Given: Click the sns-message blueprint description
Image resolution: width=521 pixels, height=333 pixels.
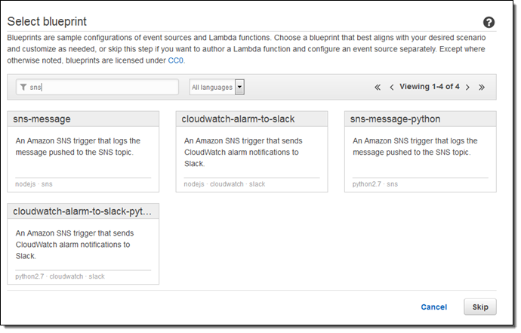Looking at the screenshot, I should [78, 146].
